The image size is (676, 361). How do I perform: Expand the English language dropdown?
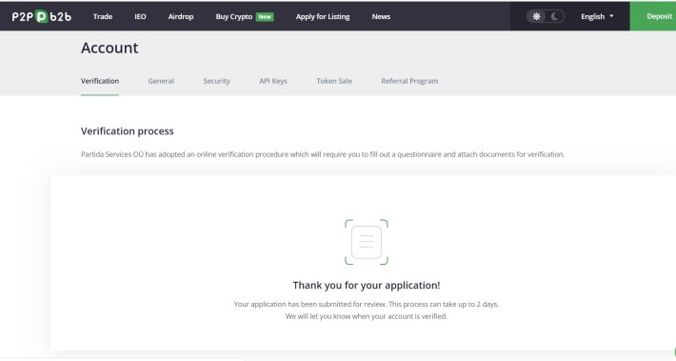click(597, 16)
